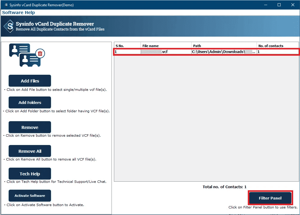300x215 pixels.
Task: Open Tech Help for technical support
Action: click(x=30, y=174)
